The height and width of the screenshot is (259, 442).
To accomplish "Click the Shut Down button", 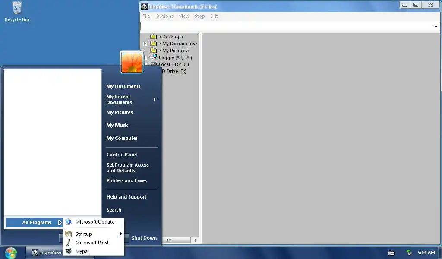I will coord(144,238).
